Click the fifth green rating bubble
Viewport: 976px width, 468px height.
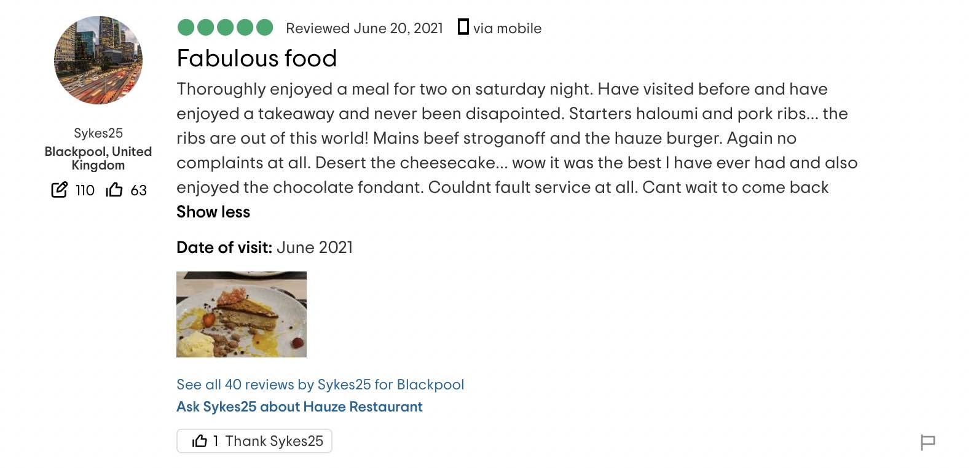(265, 28)
